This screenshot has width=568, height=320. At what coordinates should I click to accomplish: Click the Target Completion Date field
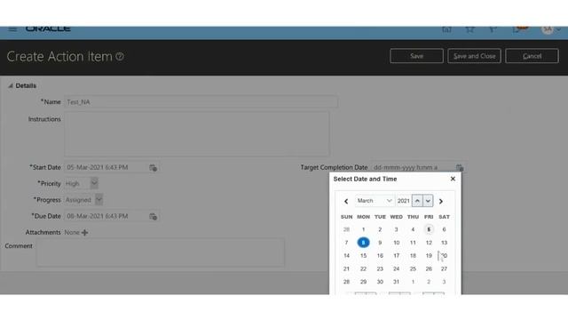tap(412, 167)
